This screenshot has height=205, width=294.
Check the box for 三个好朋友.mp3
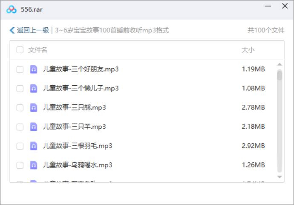[20, 69]
